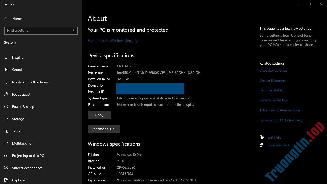Click Rename this PC button
The height and width of the screenshot is (184, 327).
[104, 129]
